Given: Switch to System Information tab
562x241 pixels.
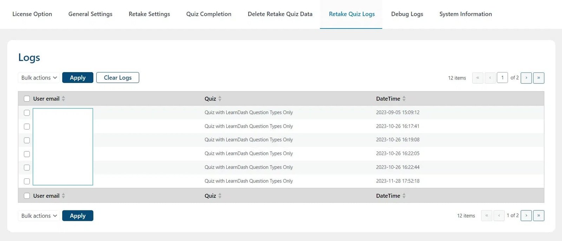Looking at the screenshot, I should (x=465, y=14).
